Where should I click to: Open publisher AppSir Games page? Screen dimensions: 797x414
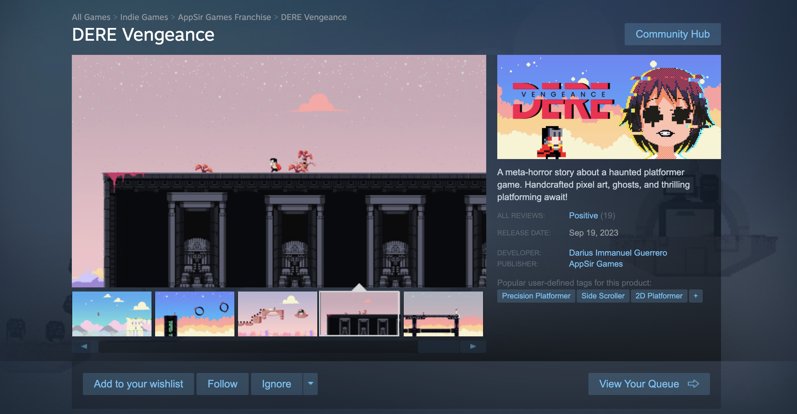coord(596,264)
